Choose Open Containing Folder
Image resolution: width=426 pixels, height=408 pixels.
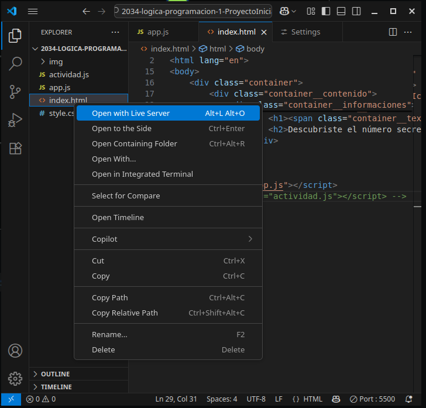coord(168,143)
